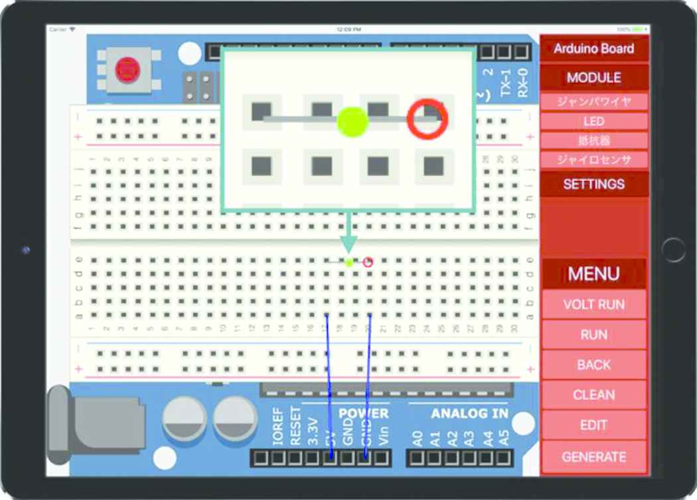Screen dimensions: 697x500
Task: Tap the iPad battery indicator
Action: (x=639, y=29)
